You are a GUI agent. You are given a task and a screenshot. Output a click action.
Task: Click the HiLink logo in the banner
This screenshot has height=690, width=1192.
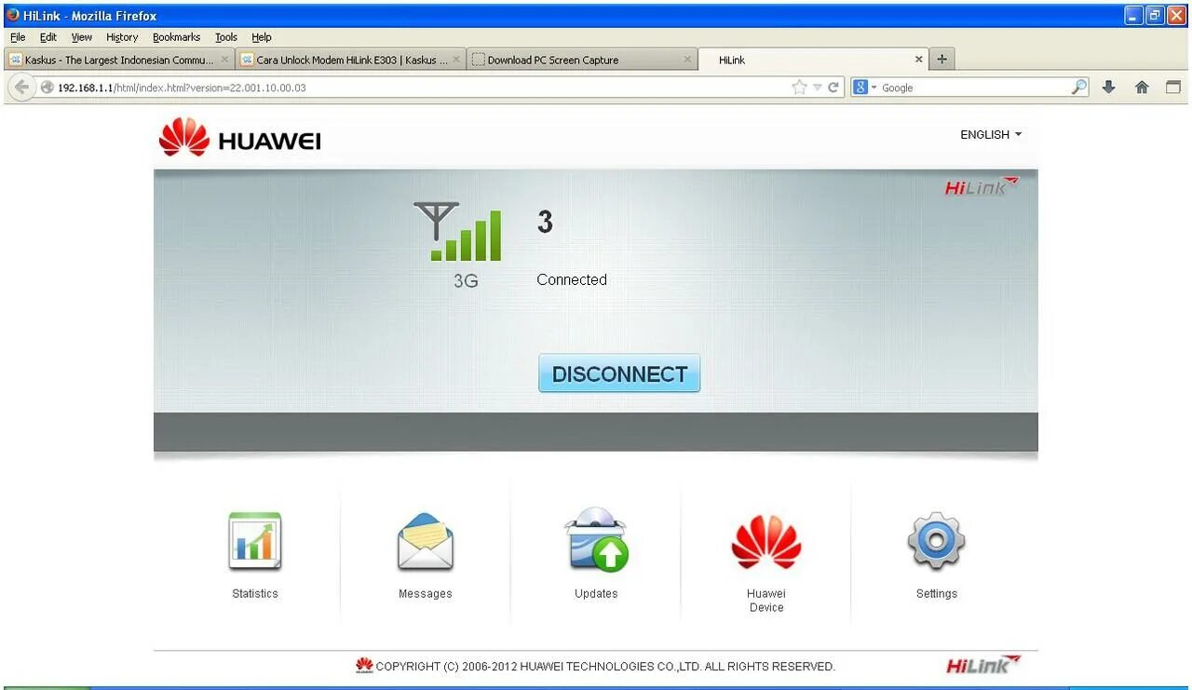tap(982, 187)
